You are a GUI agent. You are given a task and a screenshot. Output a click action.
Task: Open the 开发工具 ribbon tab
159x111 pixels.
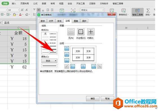(80, 4)
